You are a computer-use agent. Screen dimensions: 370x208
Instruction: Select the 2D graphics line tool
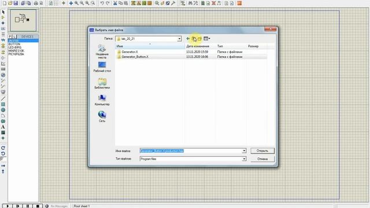tap(3, 99)
